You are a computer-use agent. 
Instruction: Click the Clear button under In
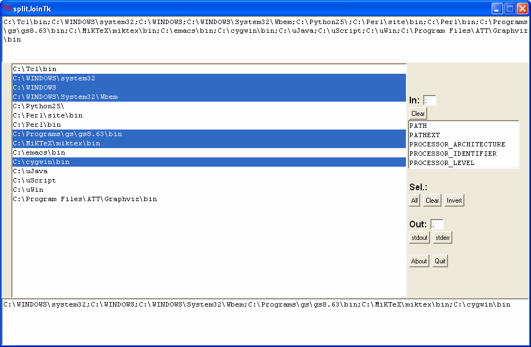[418, 114]
